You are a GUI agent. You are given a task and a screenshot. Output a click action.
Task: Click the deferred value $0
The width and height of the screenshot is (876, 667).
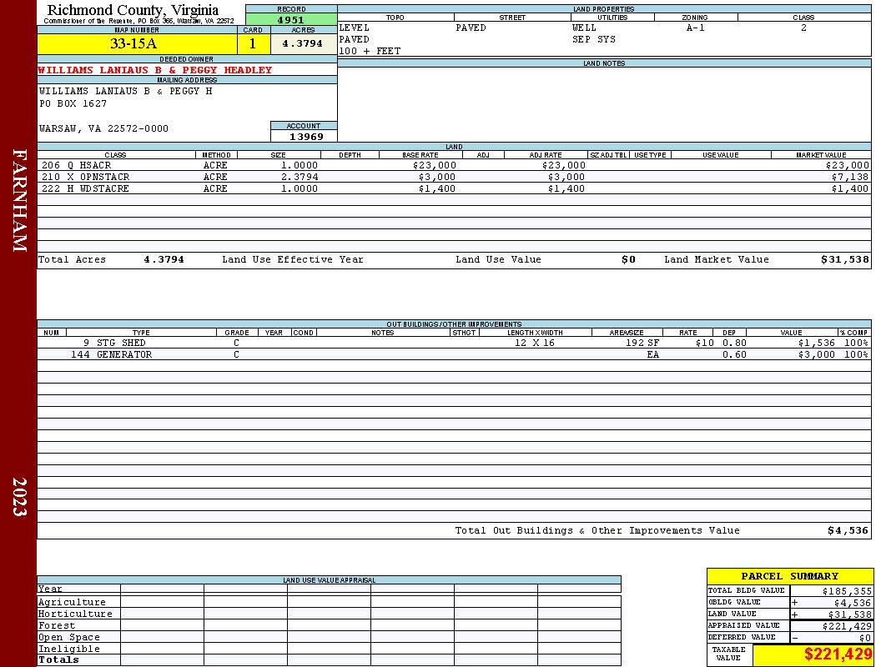[x=865, y=638]
